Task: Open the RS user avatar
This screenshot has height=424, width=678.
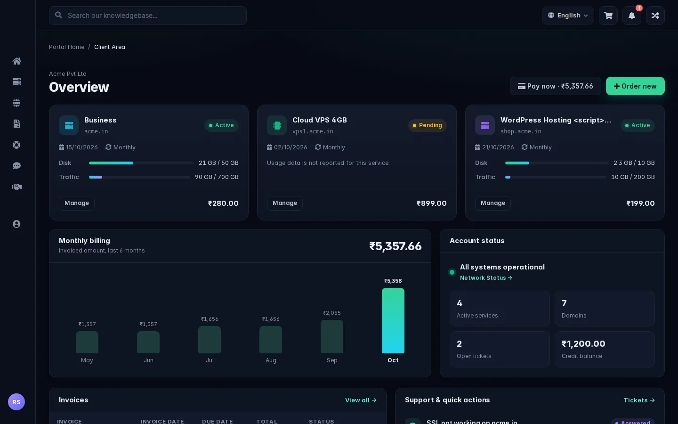Action: 16,402
